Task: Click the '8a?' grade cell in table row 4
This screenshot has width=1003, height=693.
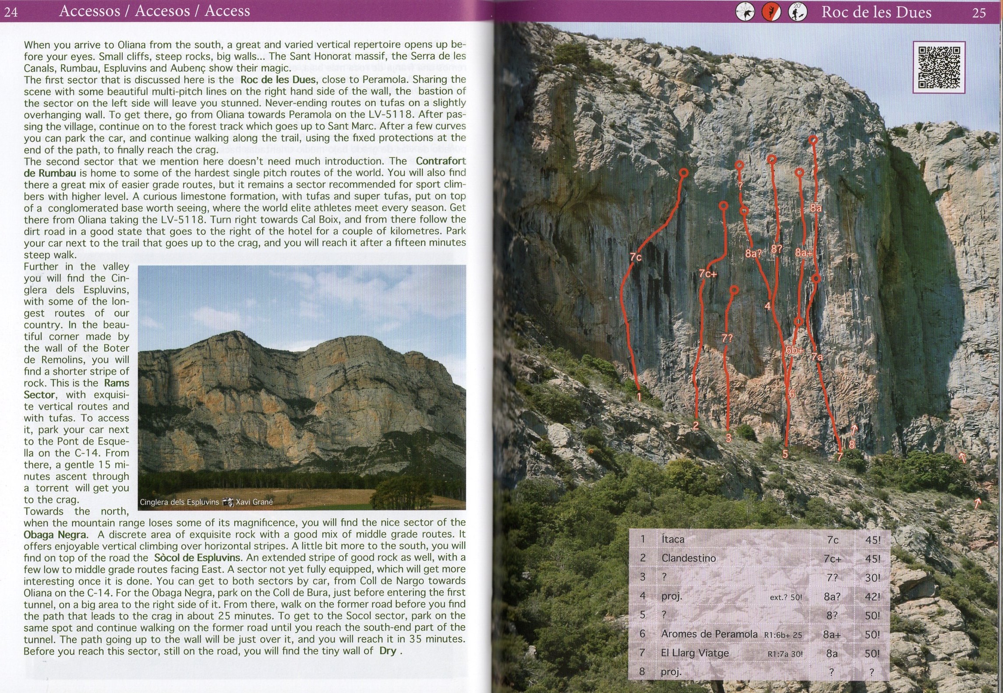Action: [832, 597]
